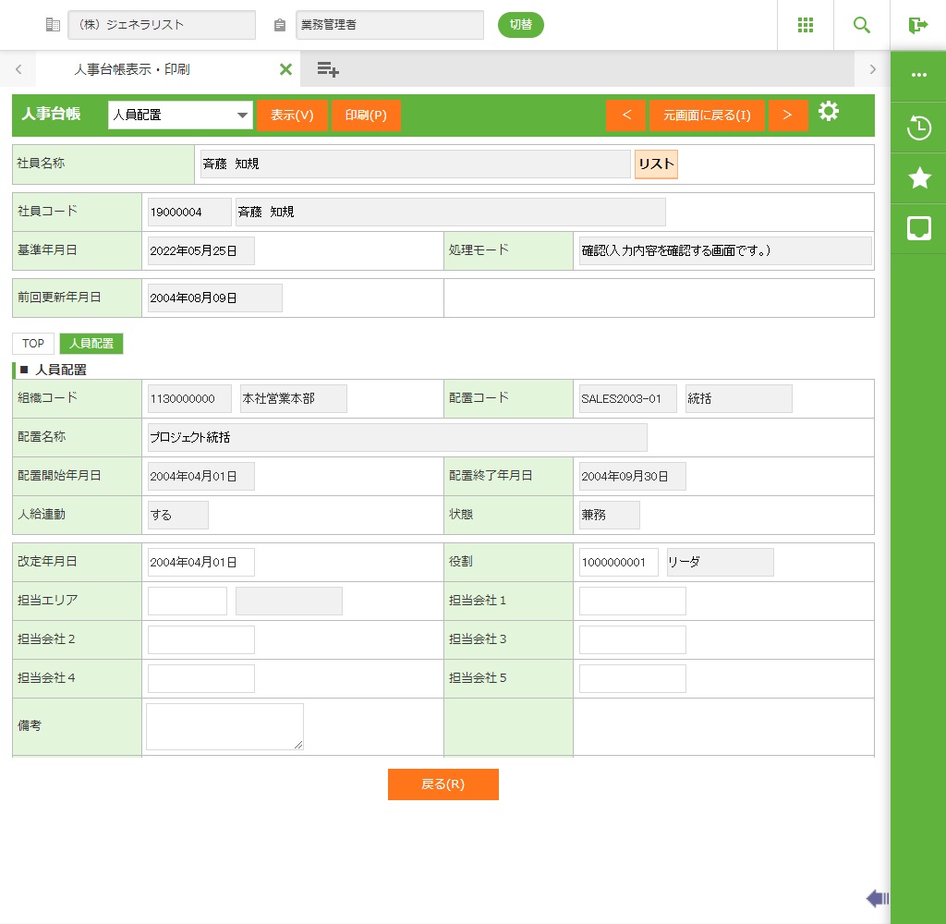Open the apps grid menu icon
The image size is (946, 924).
pos(805,25)
